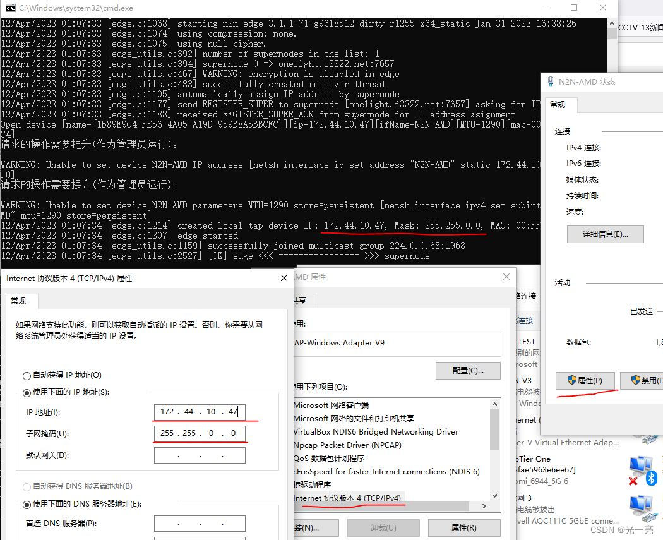The image size is (663, 540).
Task: Click the 'IPv4 连接:' label in status window
Action: (x=583, y=148)
